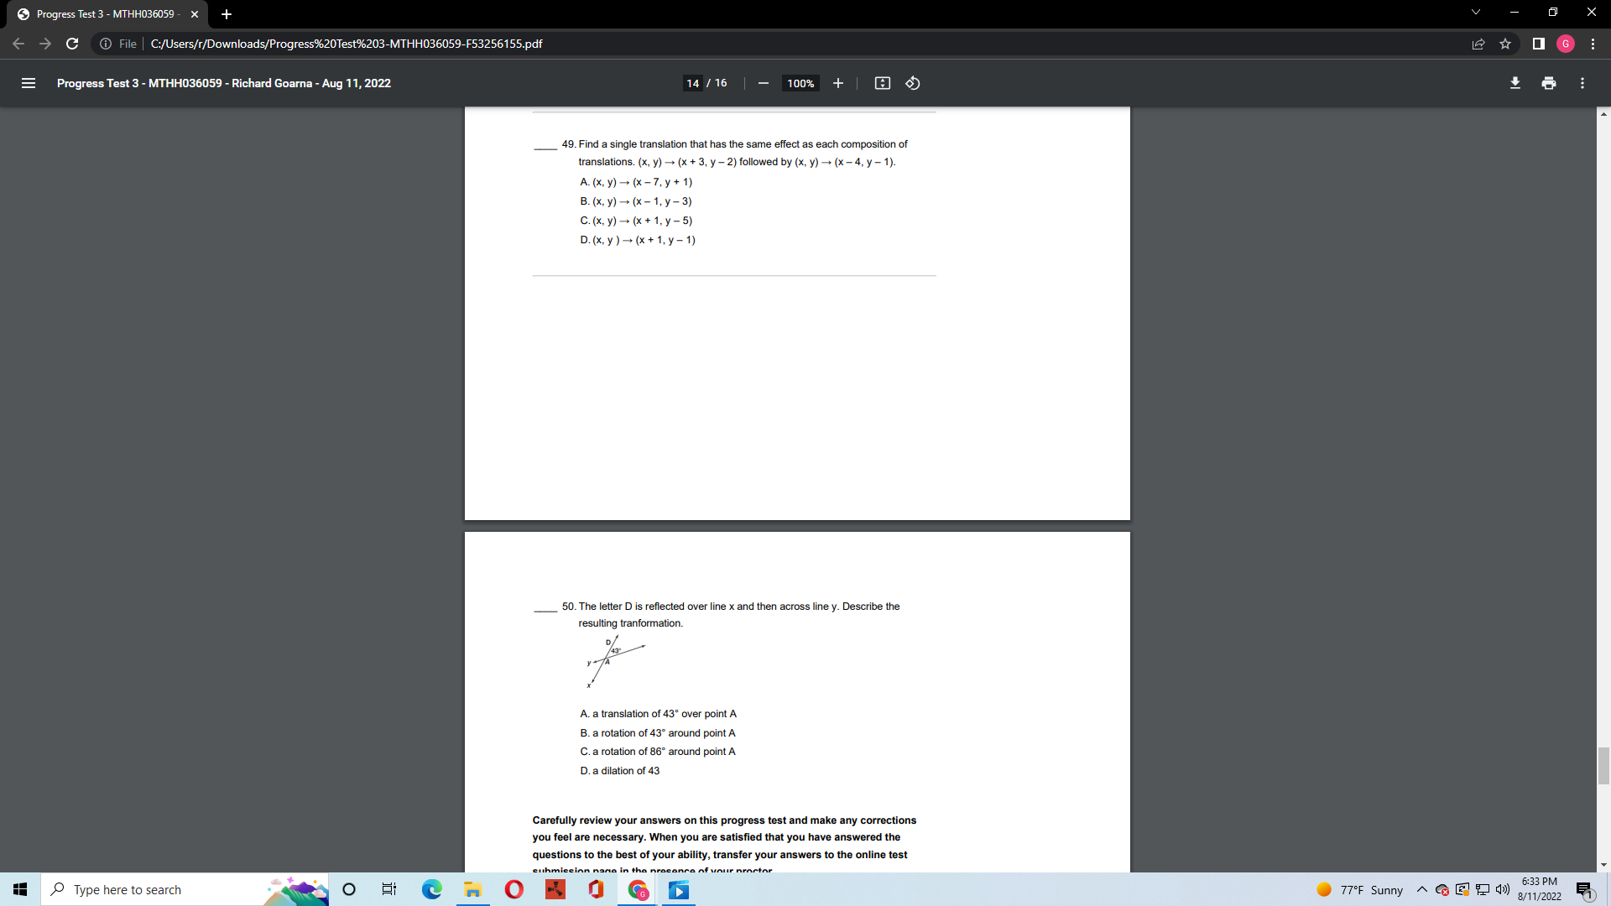1611x906 pixels.
Task: Zoom in with the plus icon
Action: (837, 83)
